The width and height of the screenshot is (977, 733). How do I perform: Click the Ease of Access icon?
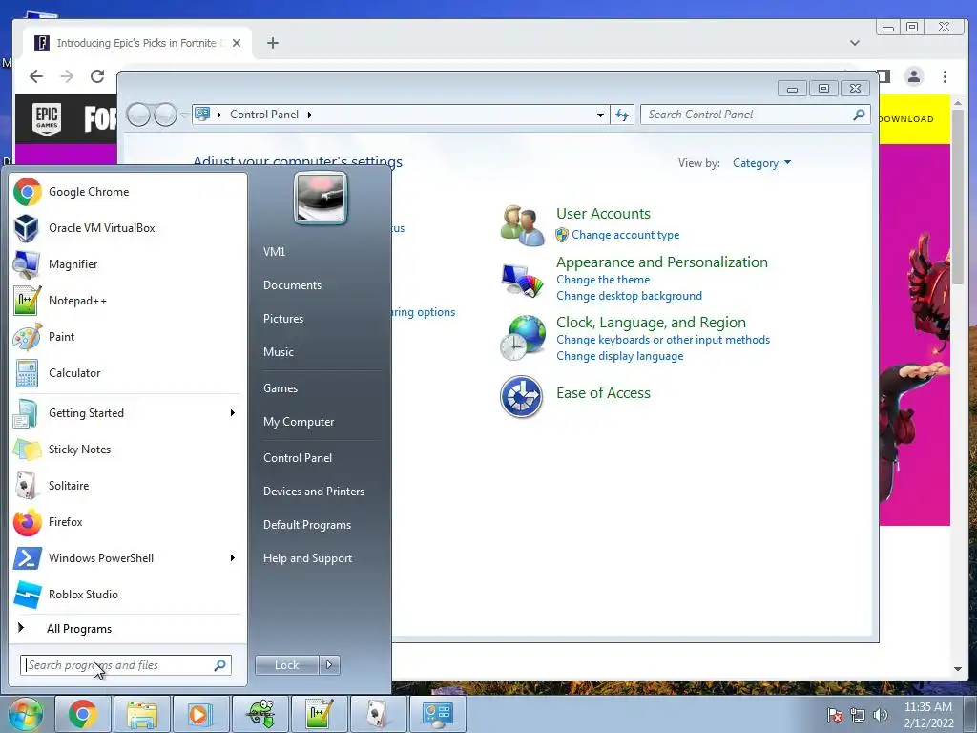coord(522,396)
